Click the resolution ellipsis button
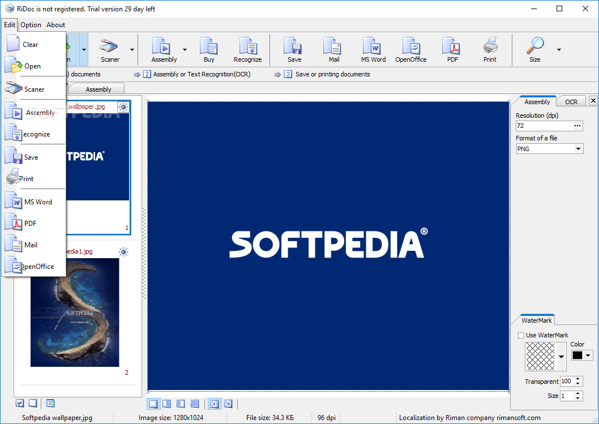Image resolution: width=599 pixels, height=424 pixels. click(x=577, y=126)
